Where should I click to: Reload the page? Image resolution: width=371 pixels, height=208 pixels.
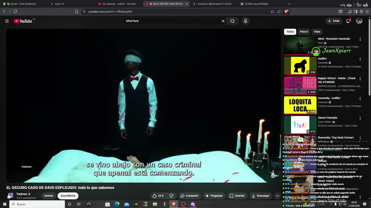click(15, 12)
